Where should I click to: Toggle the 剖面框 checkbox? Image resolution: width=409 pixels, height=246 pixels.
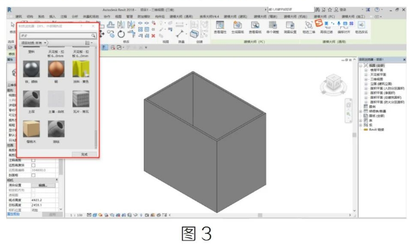point(33,175)
